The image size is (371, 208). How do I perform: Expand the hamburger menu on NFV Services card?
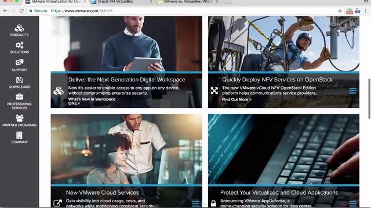(352, 91)
